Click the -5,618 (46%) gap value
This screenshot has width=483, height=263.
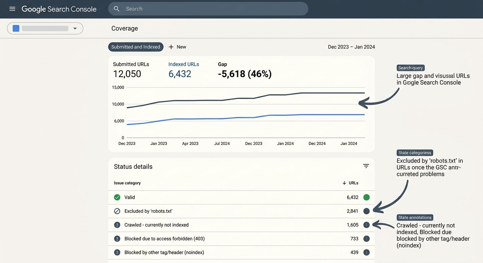click(x=245, y=74)
